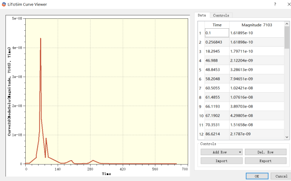Dismiss dialog with Cancel button
Viewport: 291px width, 181px height.
point(281,176)
